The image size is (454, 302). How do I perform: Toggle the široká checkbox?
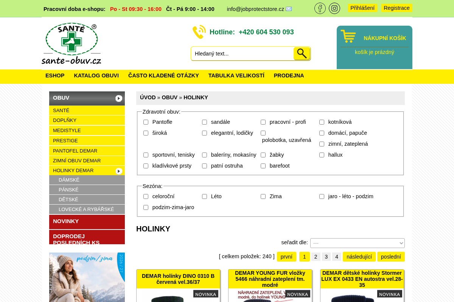(146, 133)
